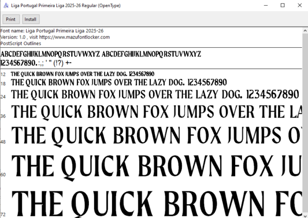Click the digits and punctuation sample row
Screen dimensions: 308x218
36,63
